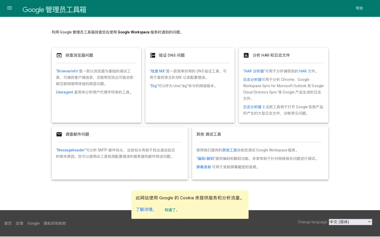Open the Dig tool link
This screenshot has width=380, height=237.
(154, 86)
